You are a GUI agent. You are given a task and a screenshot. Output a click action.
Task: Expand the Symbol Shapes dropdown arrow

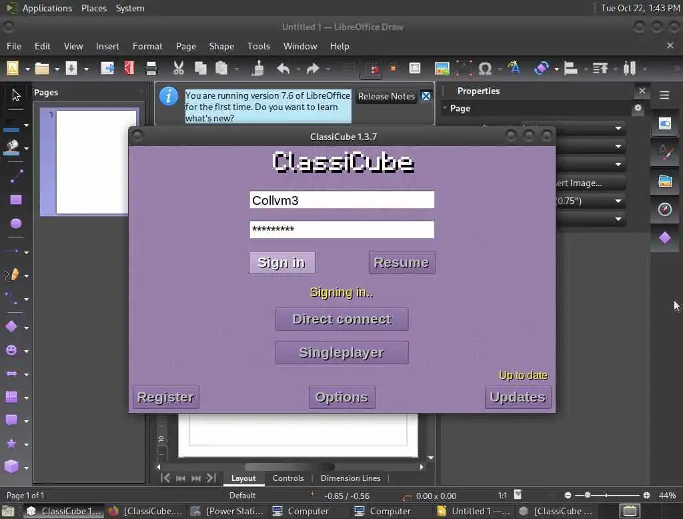[26, 352]
